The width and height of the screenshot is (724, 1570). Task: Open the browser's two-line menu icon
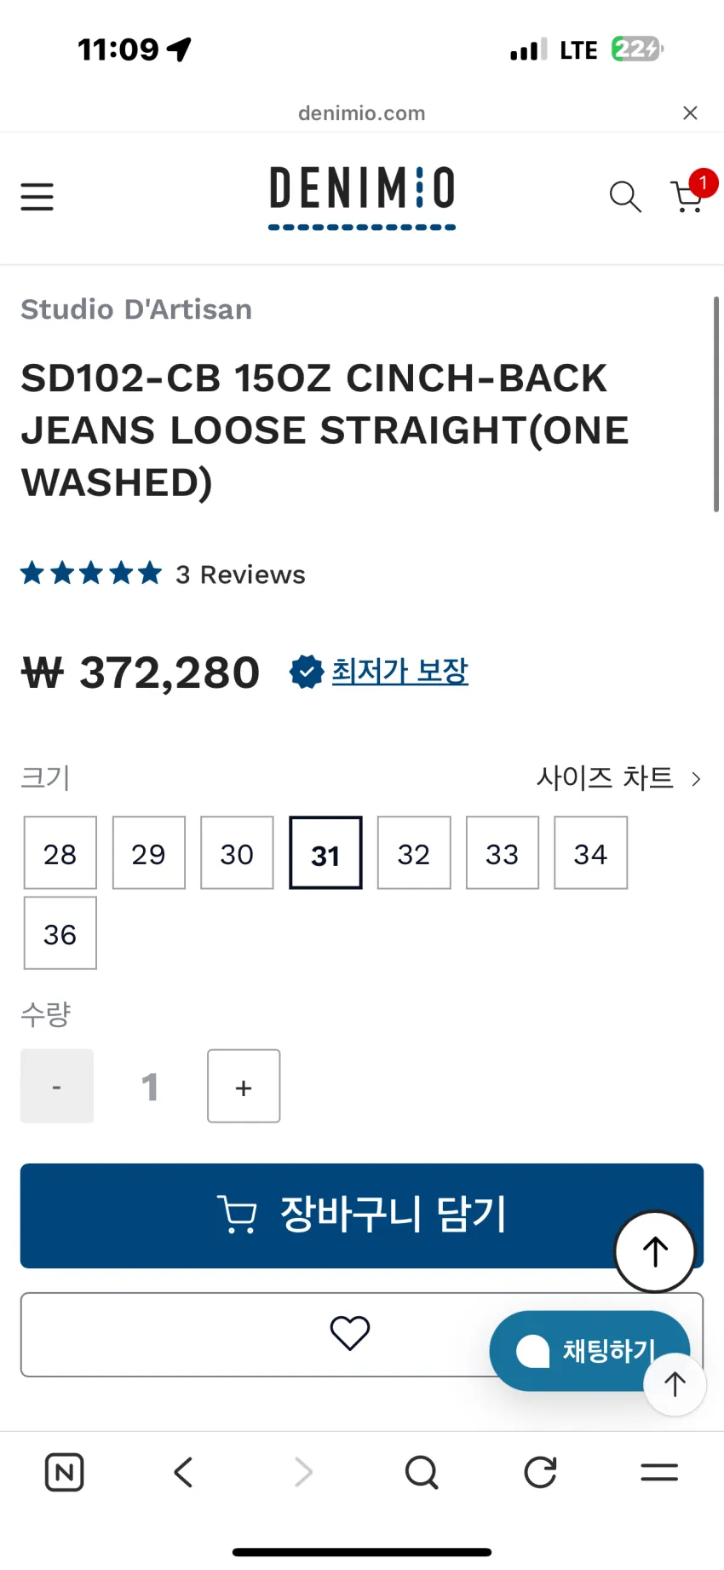[659, 1472]
